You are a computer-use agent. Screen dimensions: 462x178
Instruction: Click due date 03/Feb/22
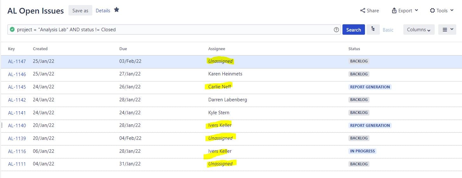coord(130,61)
